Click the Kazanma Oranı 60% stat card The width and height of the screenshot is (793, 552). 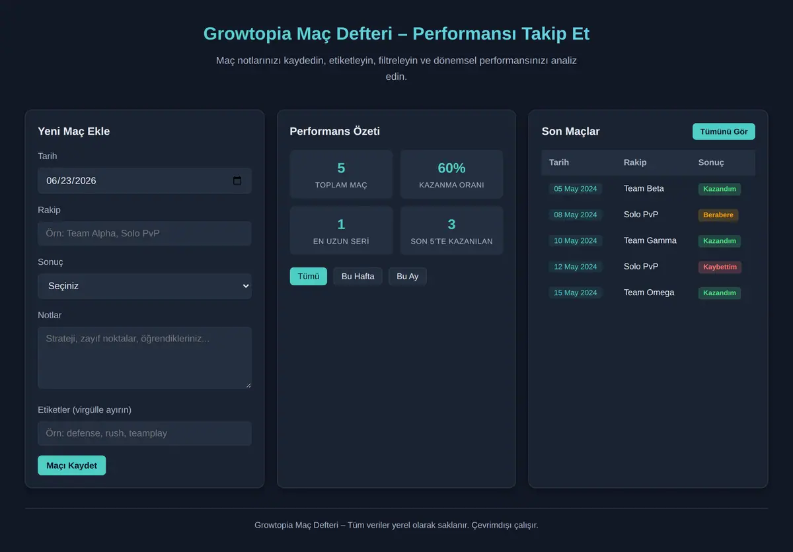pyautogui.click(x=451, y=174)
